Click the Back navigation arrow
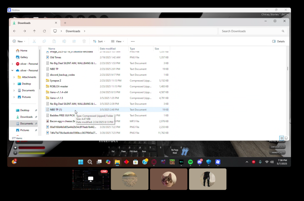Image resolution: width=304 pixels, height=201 pixels. pos(14,31)
